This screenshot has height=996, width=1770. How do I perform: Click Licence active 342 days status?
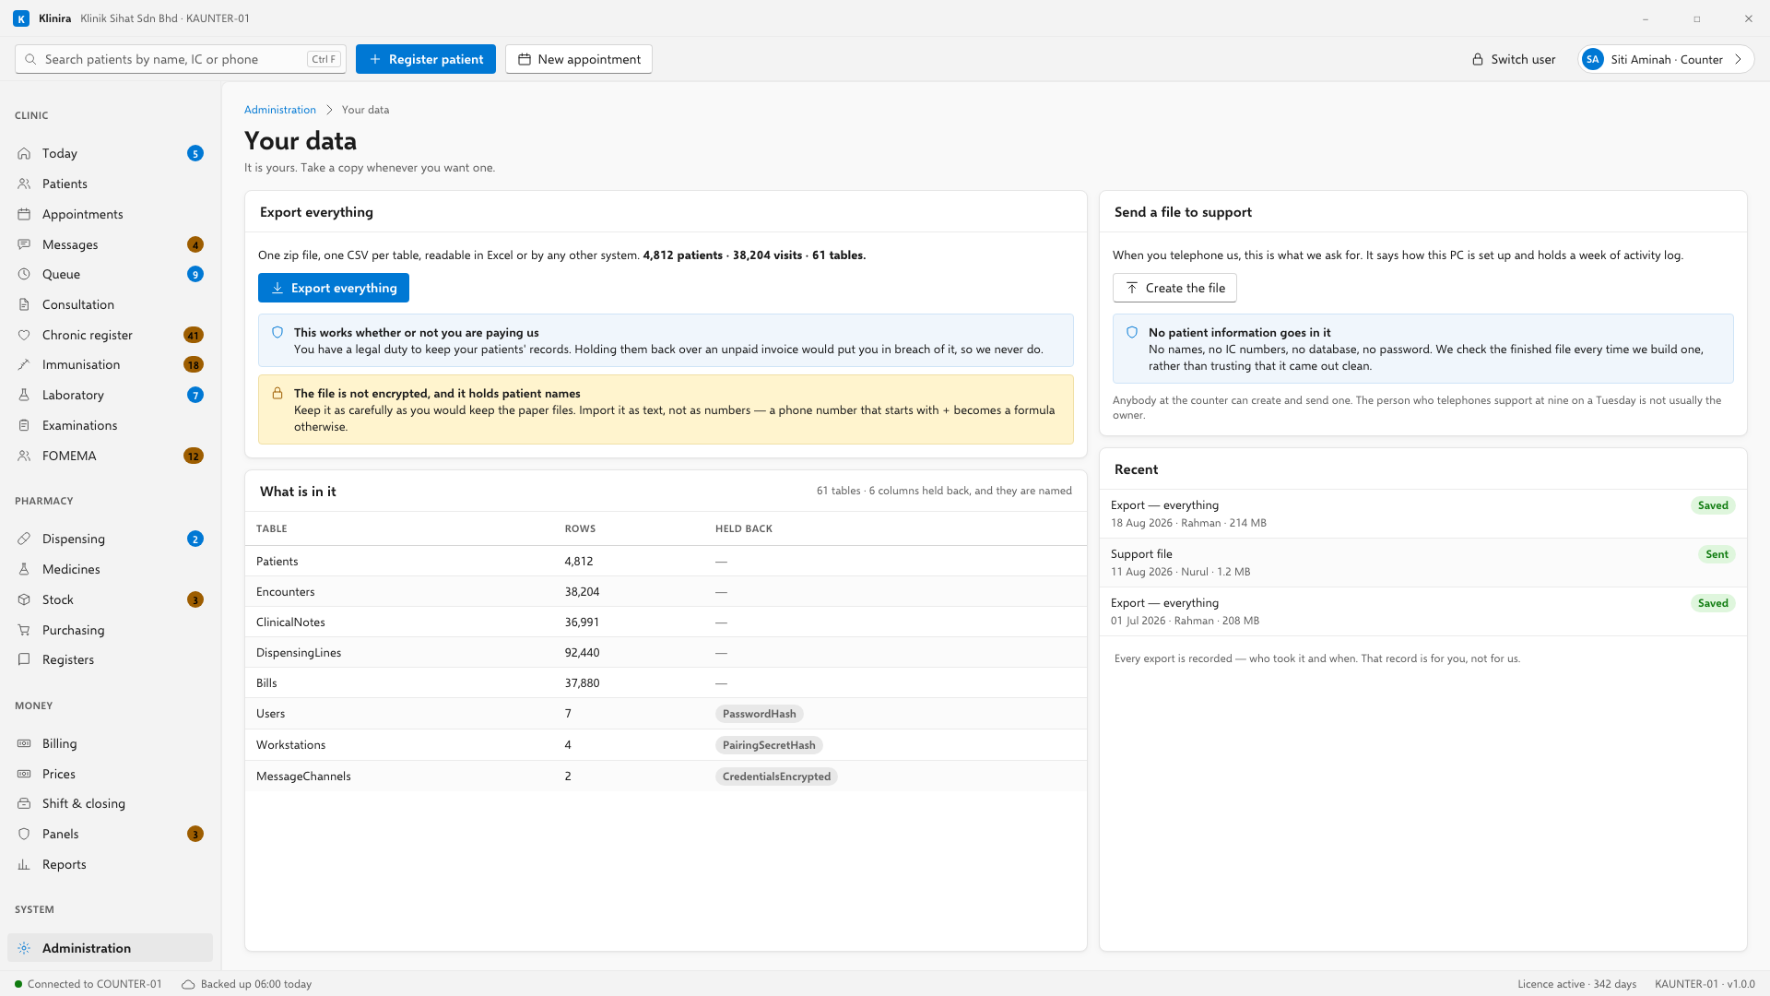tap(1576, 984)
